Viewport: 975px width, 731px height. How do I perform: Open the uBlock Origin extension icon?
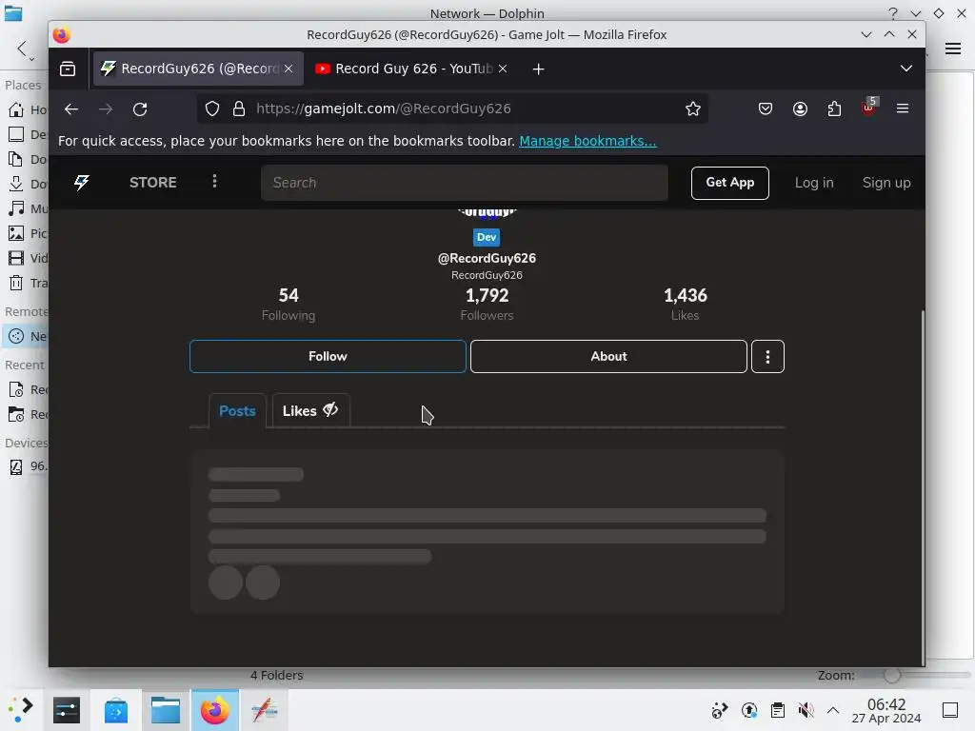pyautogui.click(x=869, y=108)
